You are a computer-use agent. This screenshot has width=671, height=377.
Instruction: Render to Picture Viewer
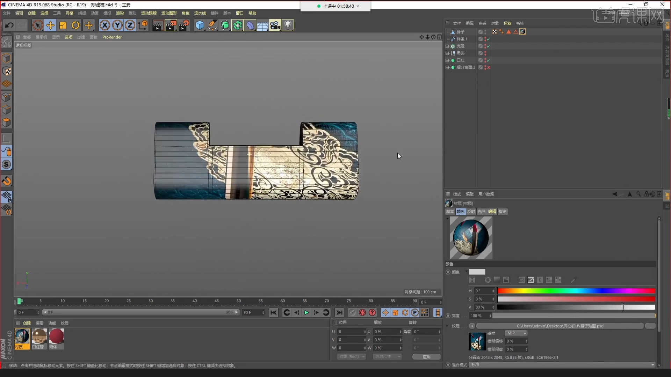(171, 25)
